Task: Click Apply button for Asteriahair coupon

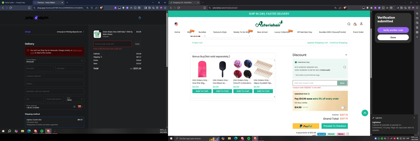Action: 342,83
